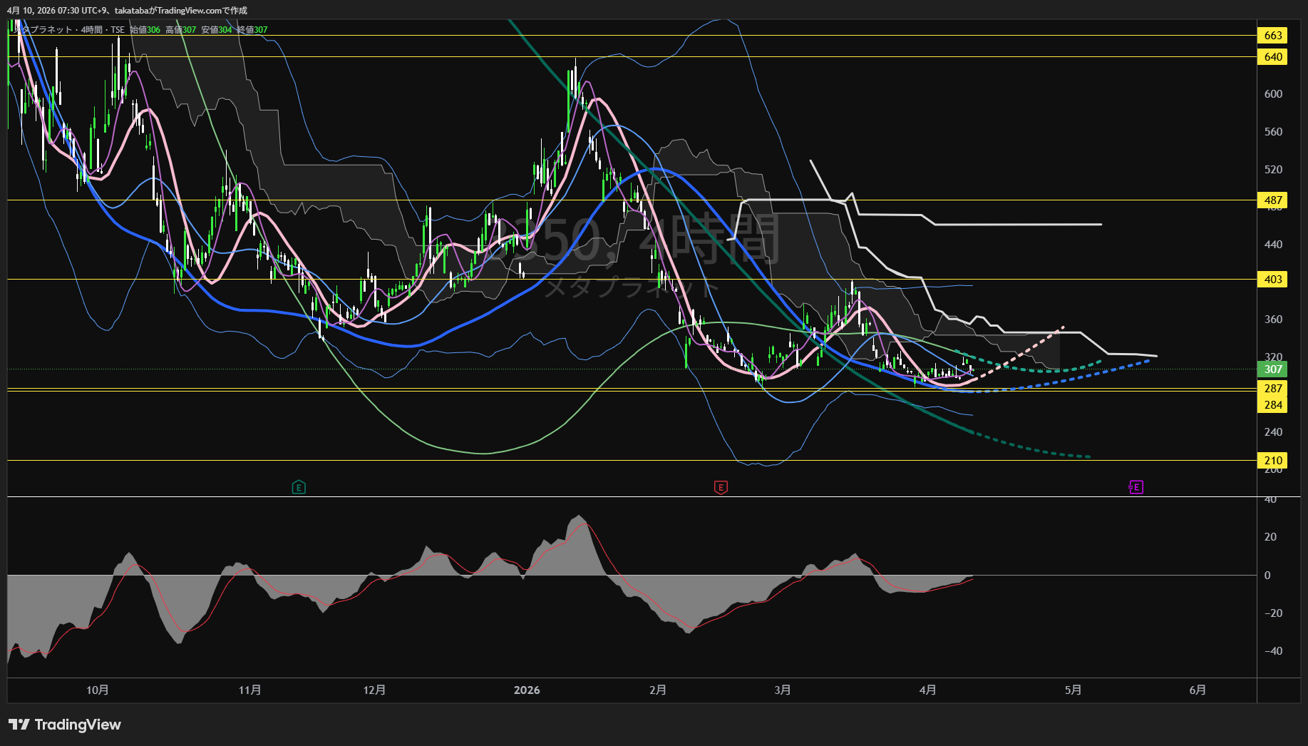Click the 終値307 close value in legend
The image size is (1308, 746).
[252, 30]
